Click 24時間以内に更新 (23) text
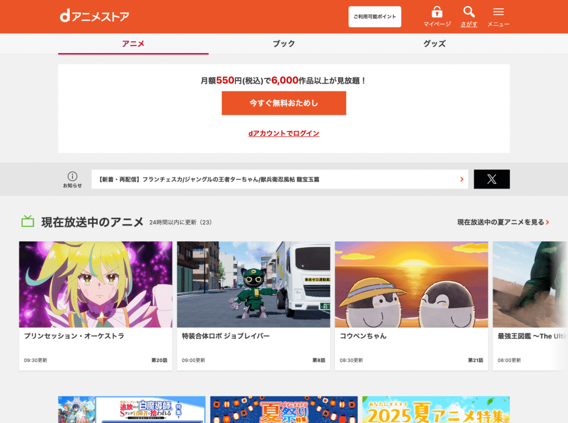 180,222
